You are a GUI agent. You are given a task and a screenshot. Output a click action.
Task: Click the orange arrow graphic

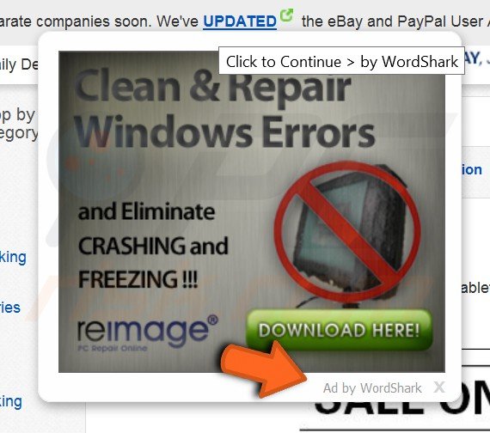click(263, 368)
